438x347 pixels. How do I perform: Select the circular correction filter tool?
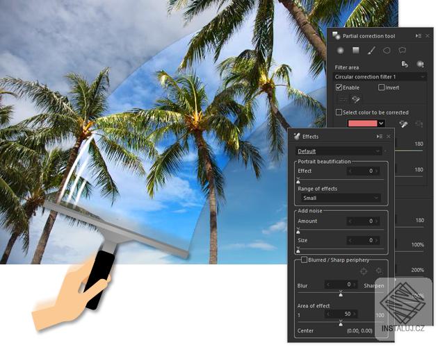tap(340, 51)
